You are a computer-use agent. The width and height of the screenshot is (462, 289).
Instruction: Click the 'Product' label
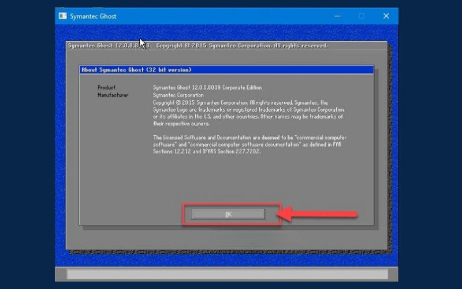click(106, 88)
